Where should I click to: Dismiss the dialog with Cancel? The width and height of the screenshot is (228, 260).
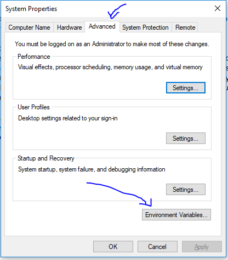[157, 247]
